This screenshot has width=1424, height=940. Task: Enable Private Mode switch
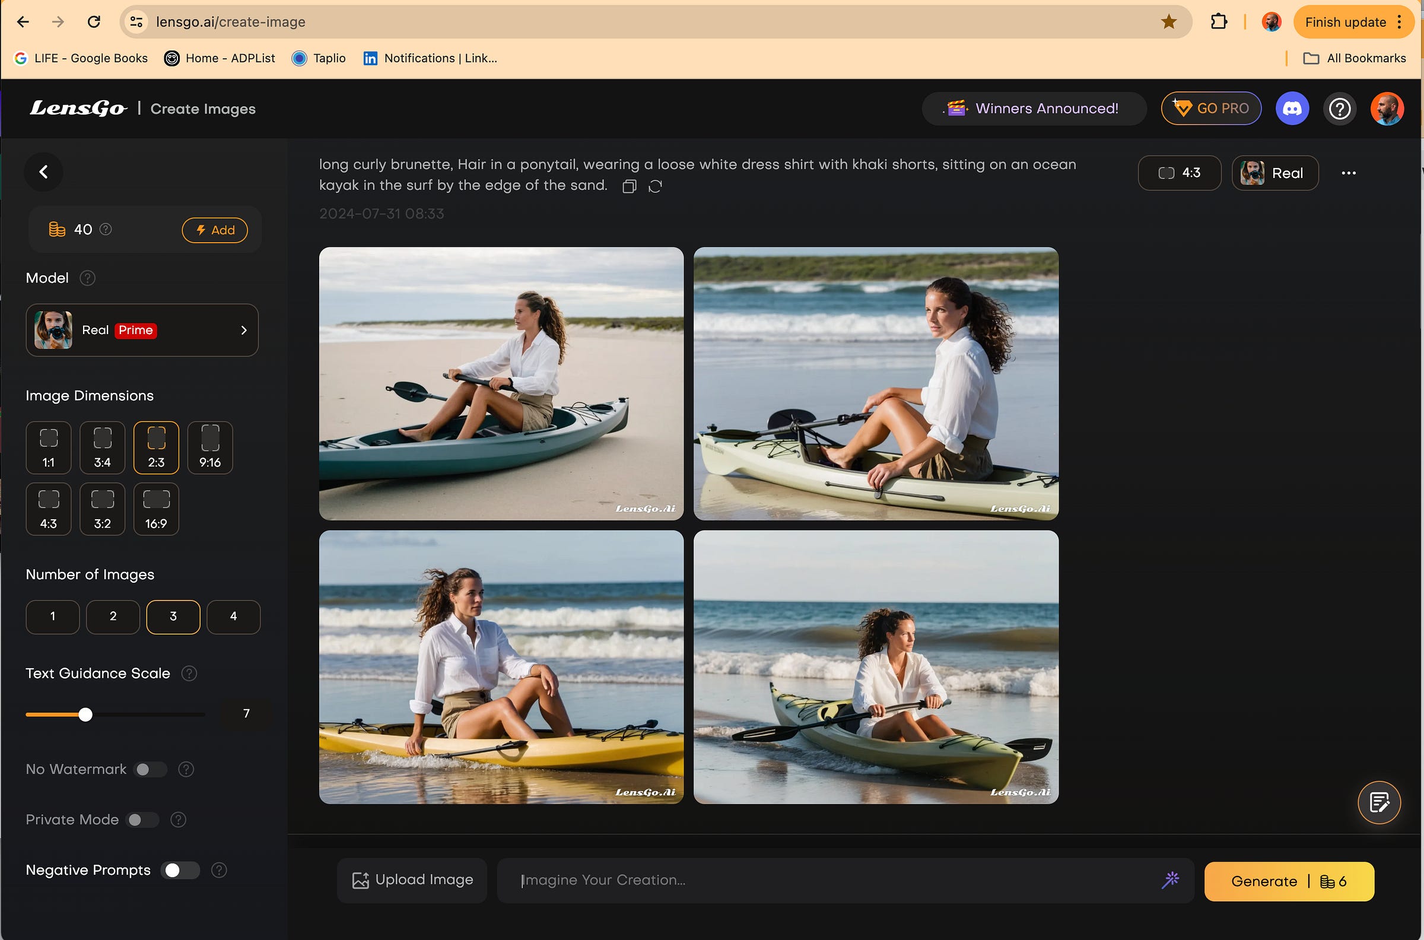(x=142, y=820)
